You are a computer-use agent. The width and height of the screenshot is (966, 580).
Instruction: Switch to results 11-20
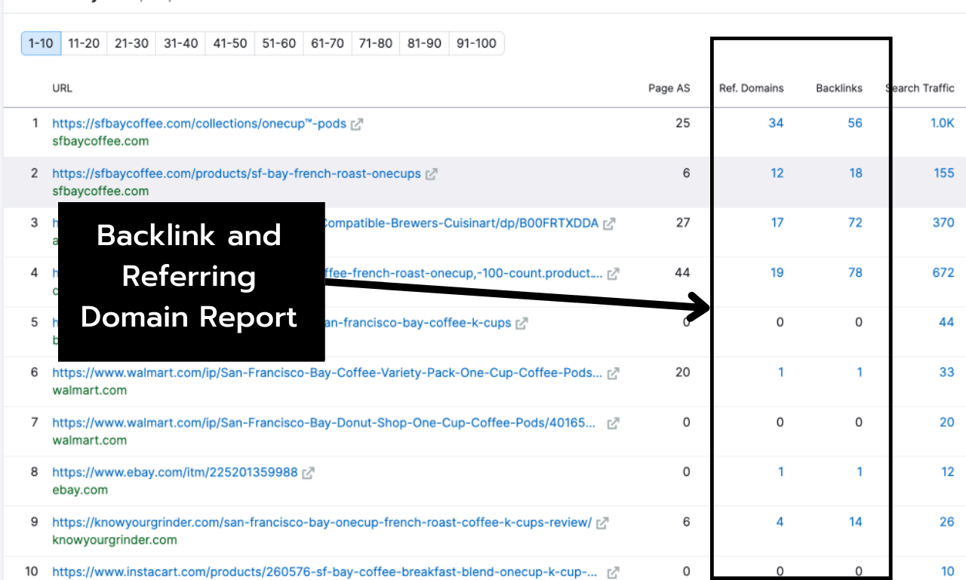pos(83,43)
